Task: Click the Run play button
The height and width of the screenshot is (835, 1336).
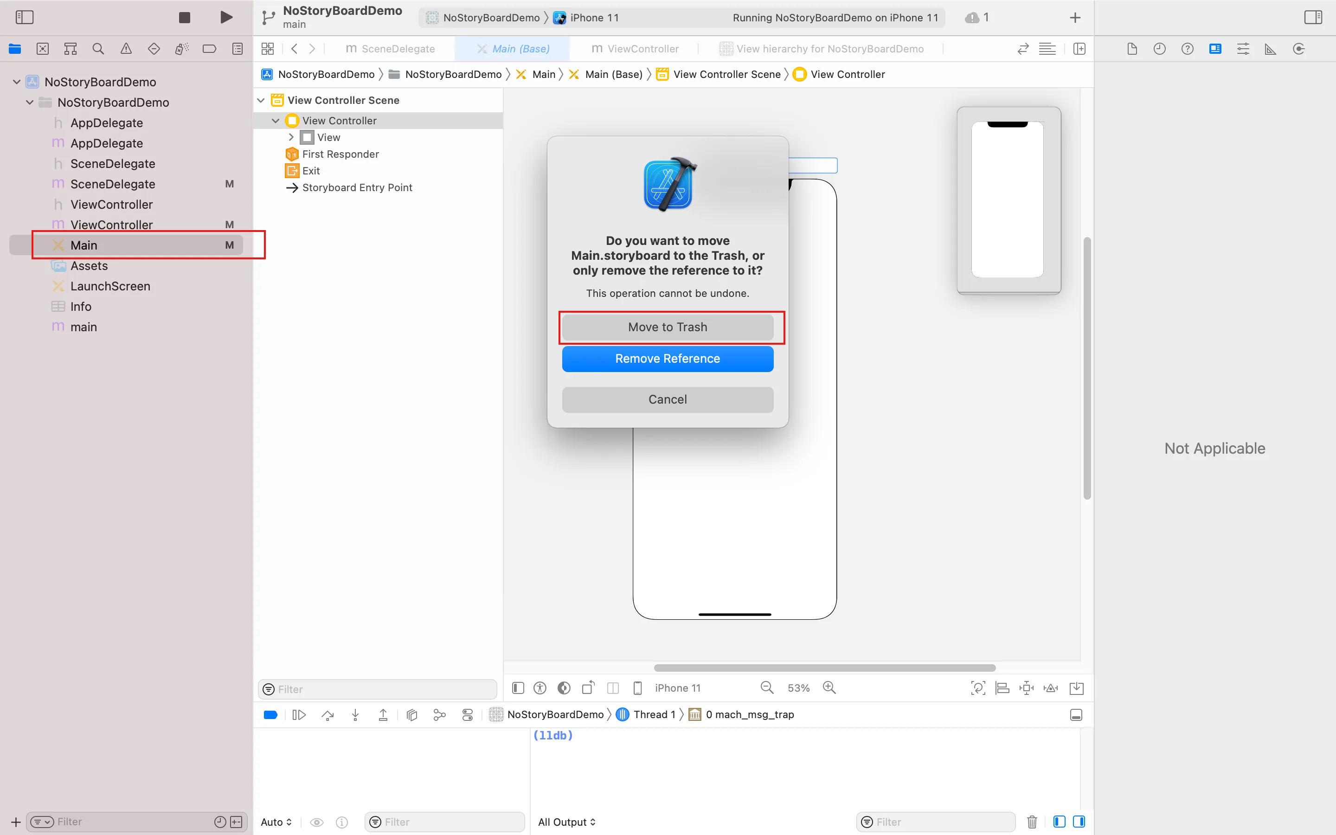Action: tap(226, 18)
